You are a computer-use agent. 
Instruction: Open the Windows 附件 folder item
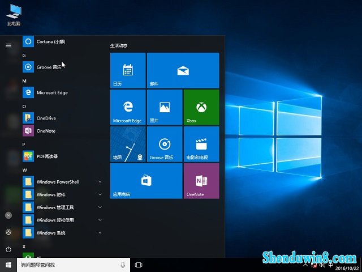(x=62, y=194)
